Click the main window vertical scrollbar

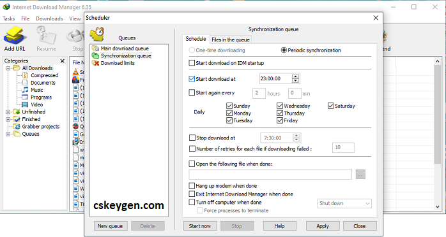coord(438,114)
